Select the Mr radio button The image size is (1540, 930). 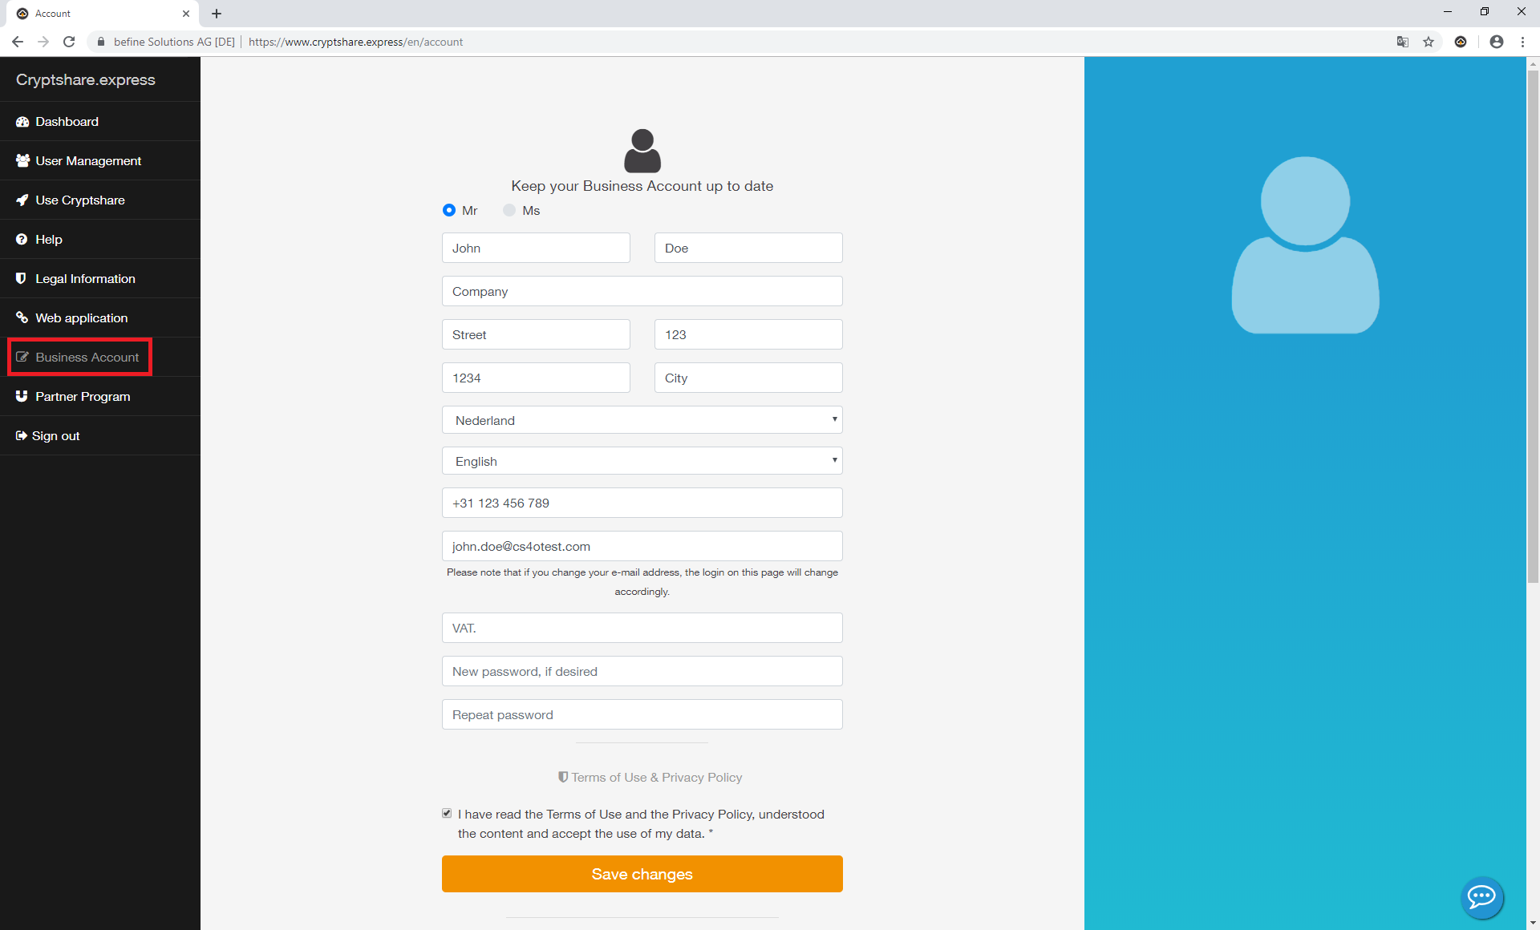tap(449, 210)
